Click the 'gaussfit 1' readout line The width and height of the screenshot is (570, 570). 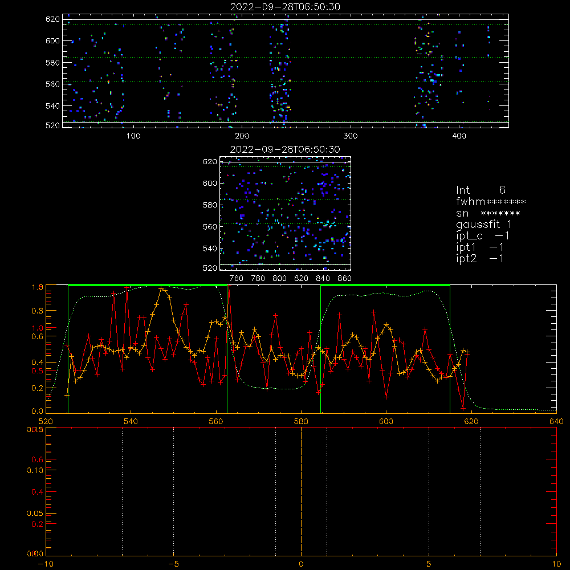[x=484, y=224]
